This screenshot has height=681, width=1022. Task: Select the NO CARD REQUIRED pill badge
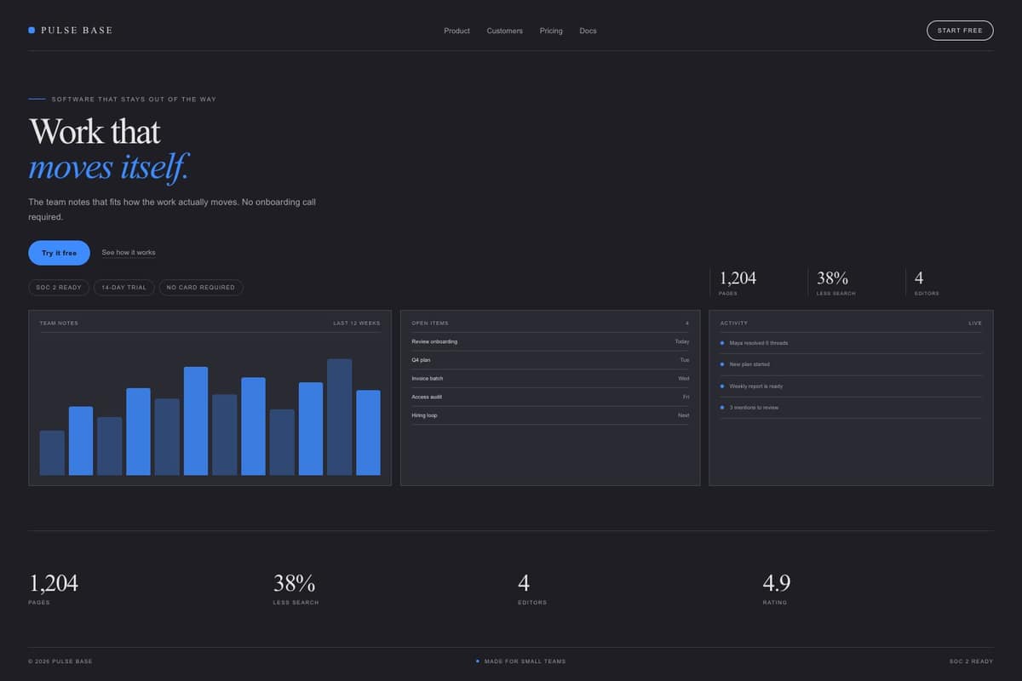click(201, 288)
